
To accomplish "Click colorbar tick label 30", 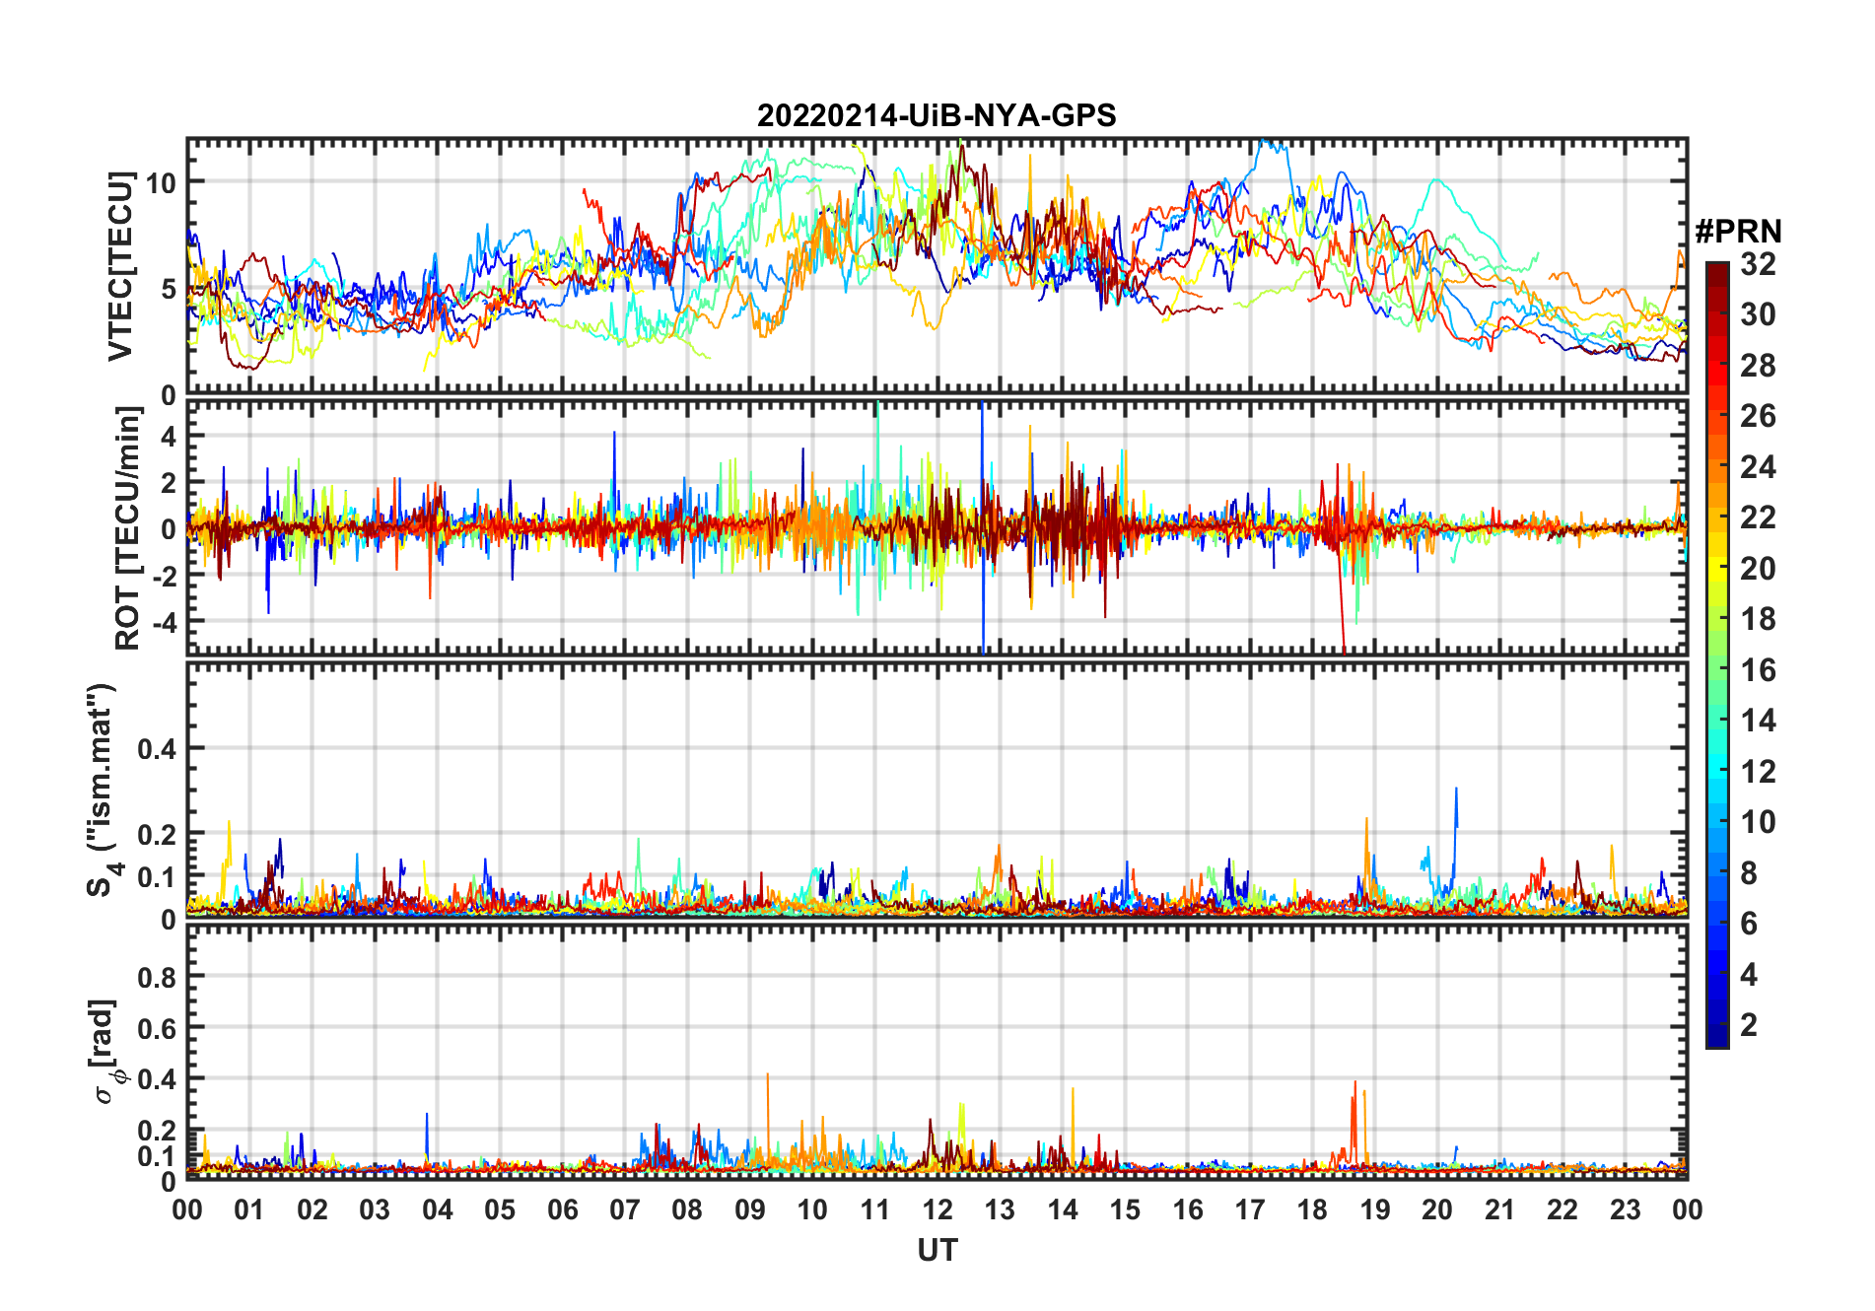I will click(x=1758, y=314).
